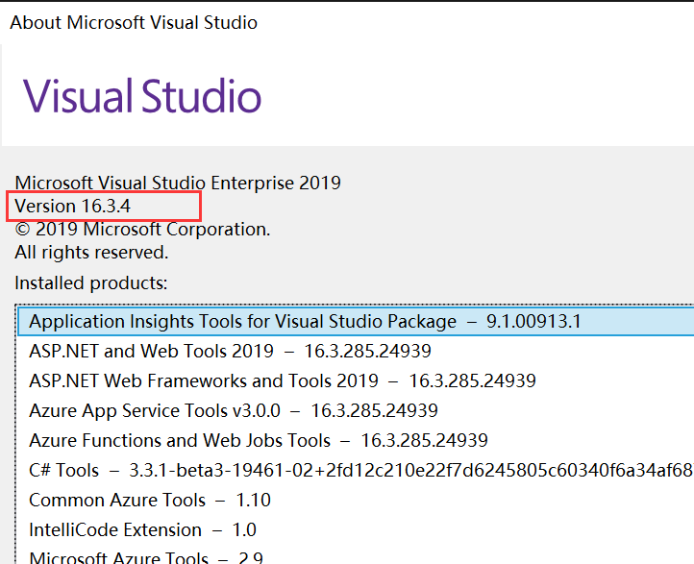Click the Installed products label
Image resolution: width=694 pixels, height=564 pixels.
point(91,283)
